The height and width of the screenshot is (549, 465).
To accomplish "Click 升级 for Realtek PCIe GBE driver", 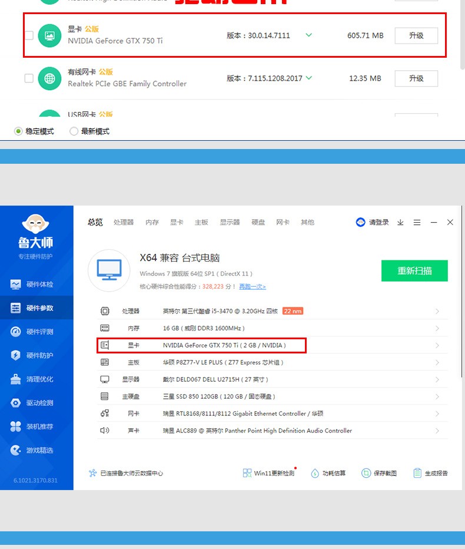I will point(416,78).
